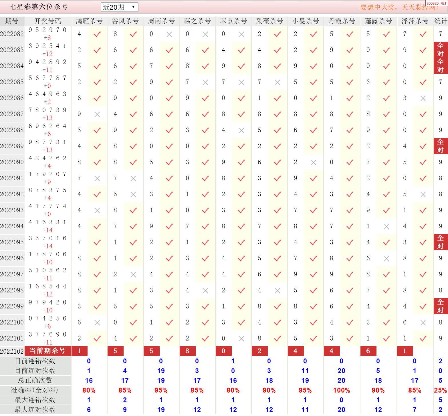Click the 总正确次数 row label
448x416 pixels.
(35, 381)
